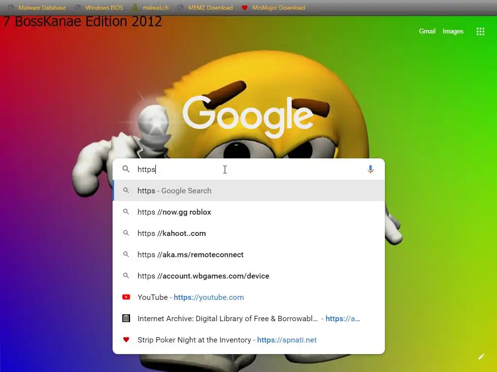
Task: Click the search box magnifier icon
Action: [126, 169]
